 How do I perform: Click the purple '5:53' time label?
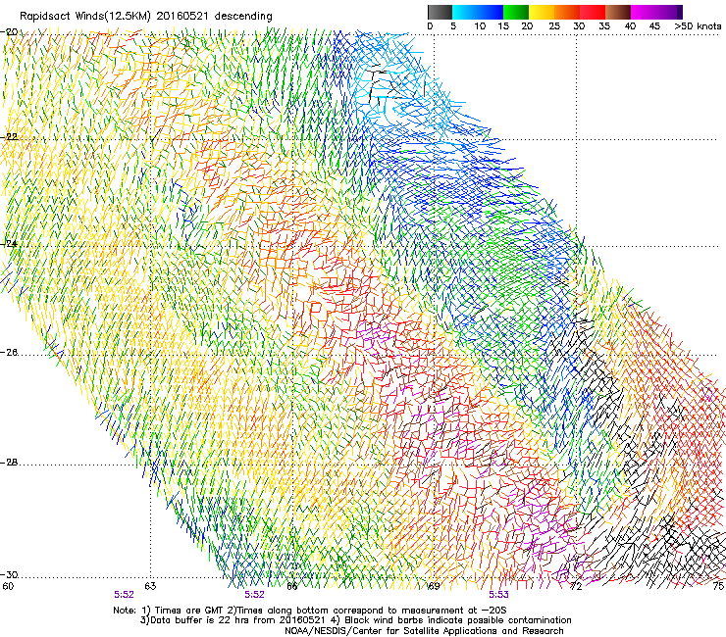click(498, 595)
